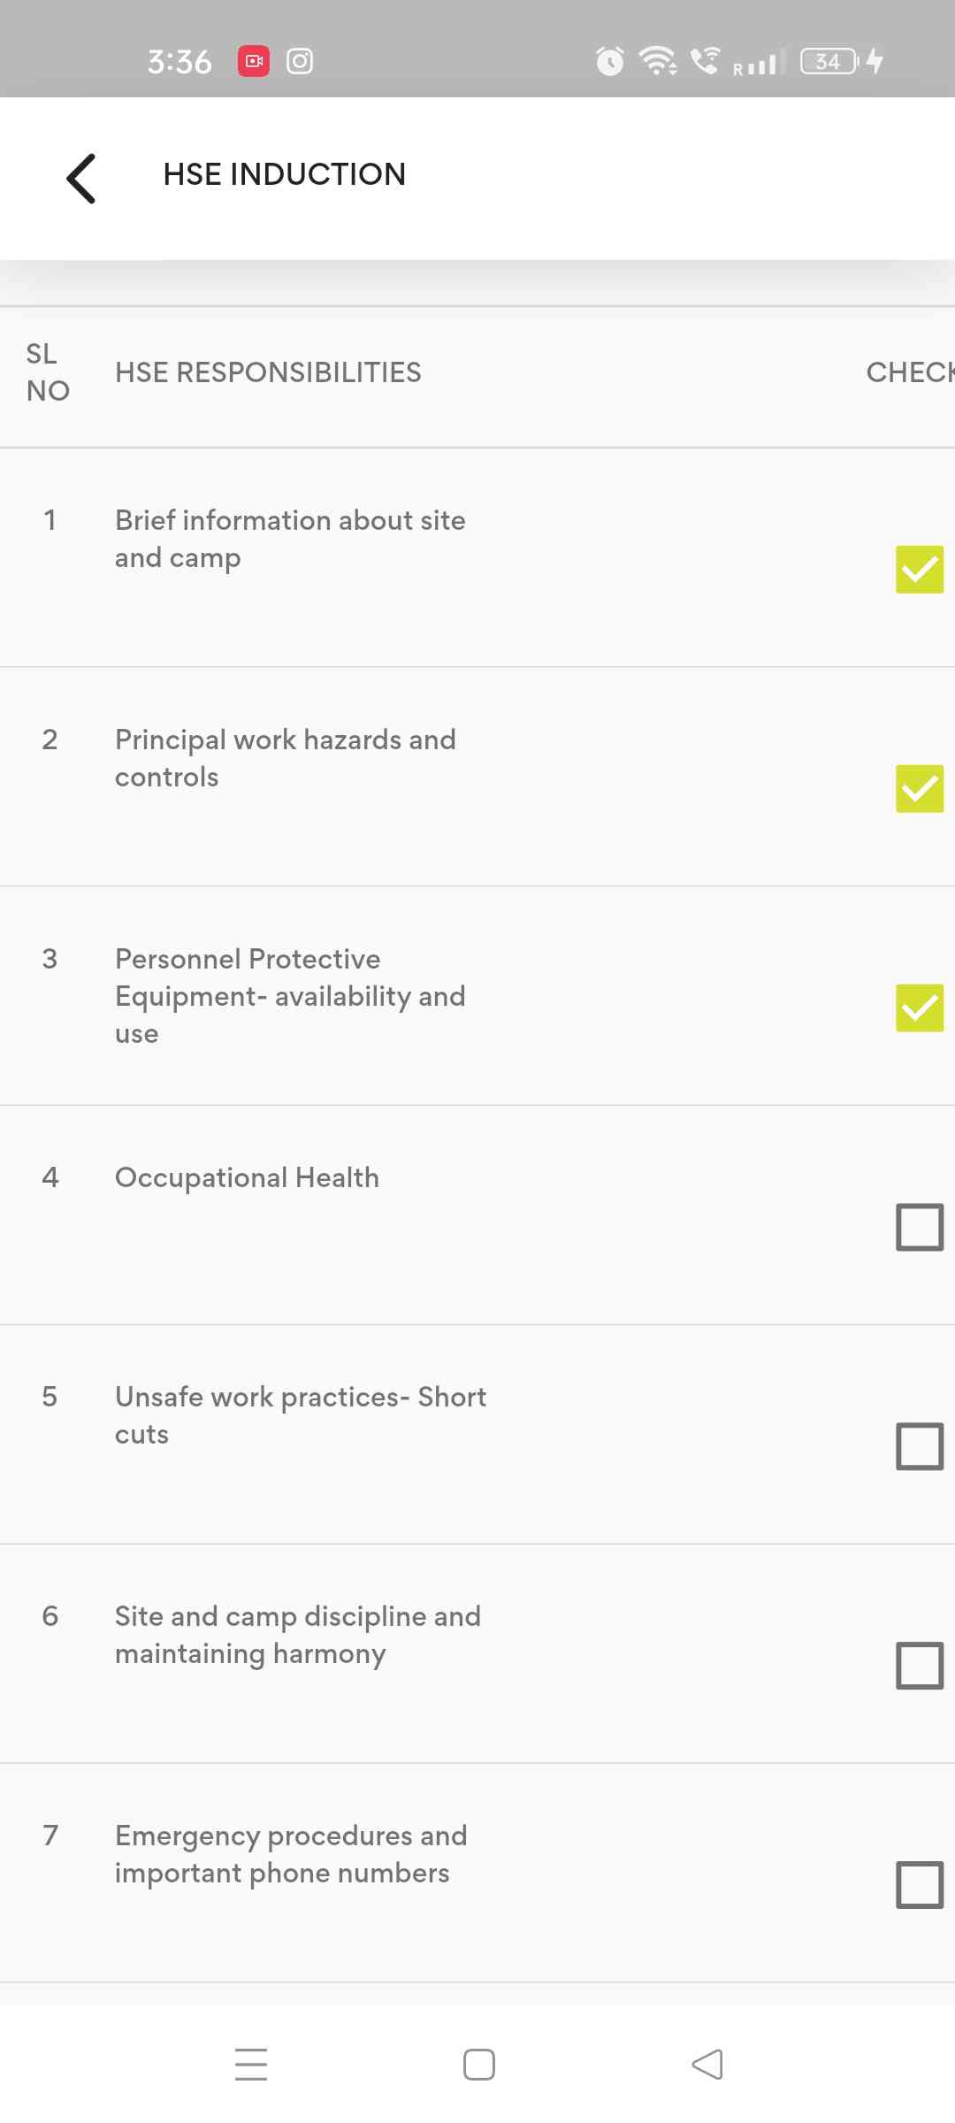Tap the HSE INDUCTION title
This screenshot has height=2123, width=955.
point(284,174)
